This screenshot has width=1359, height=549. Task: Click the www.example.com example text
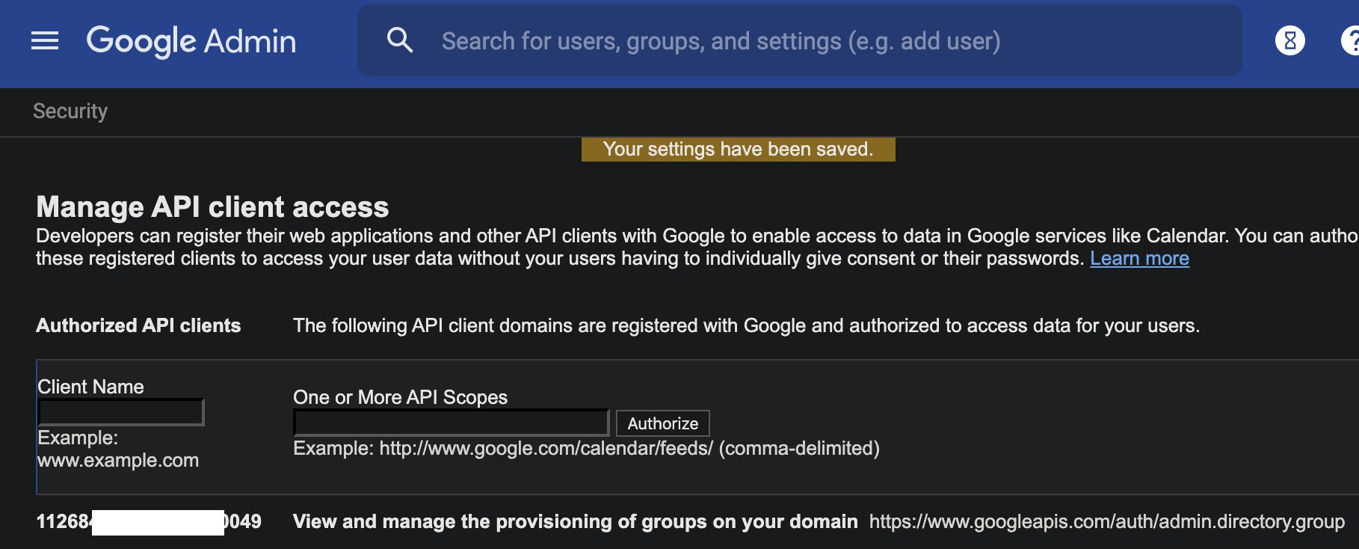point(118,461)
